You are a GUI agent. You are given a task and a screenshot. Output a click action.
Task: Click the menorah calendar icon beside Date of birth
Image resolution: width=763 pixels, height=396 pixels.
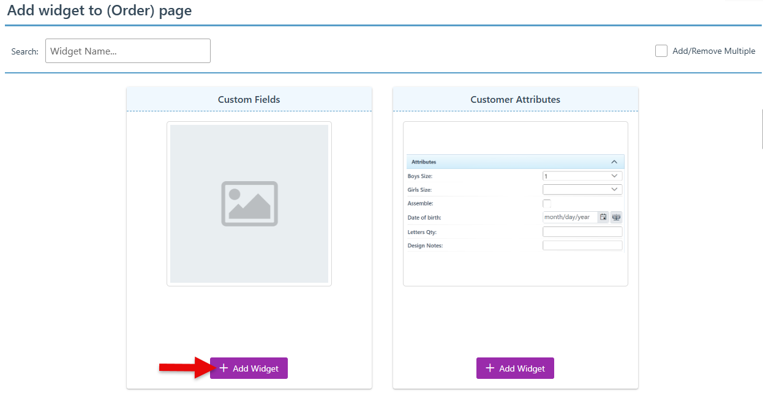[x=616, y=217]
